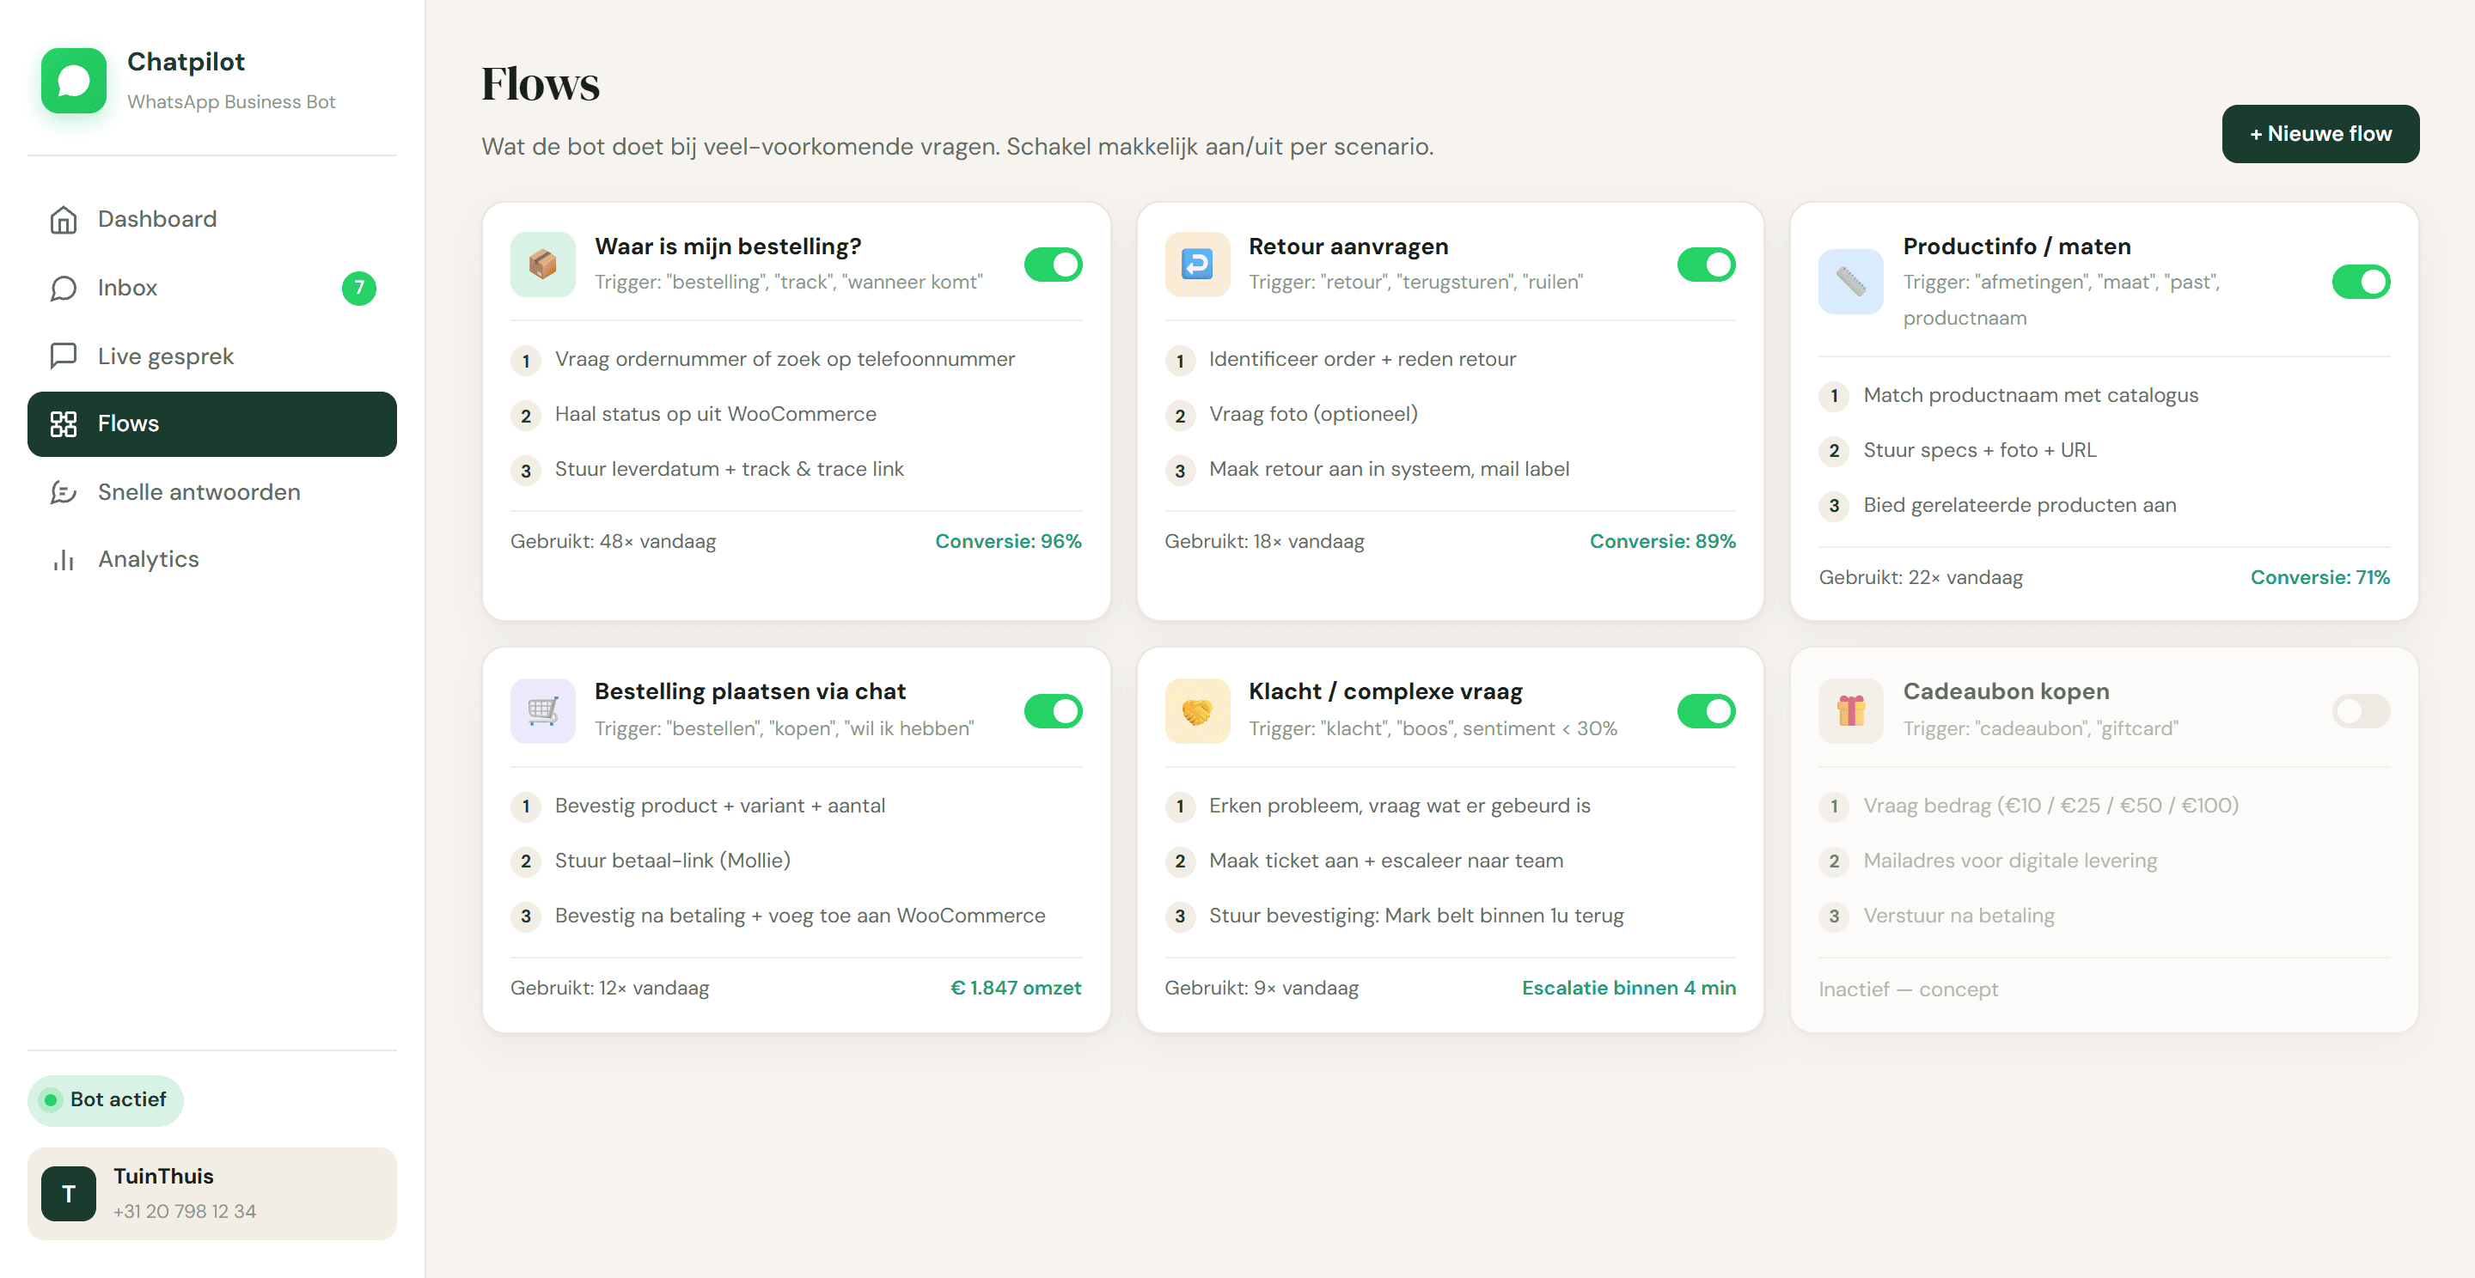Click Conversie: 96% statistic
Viewport: 2475px width, 1278px height.
[x=1008, y=542]
